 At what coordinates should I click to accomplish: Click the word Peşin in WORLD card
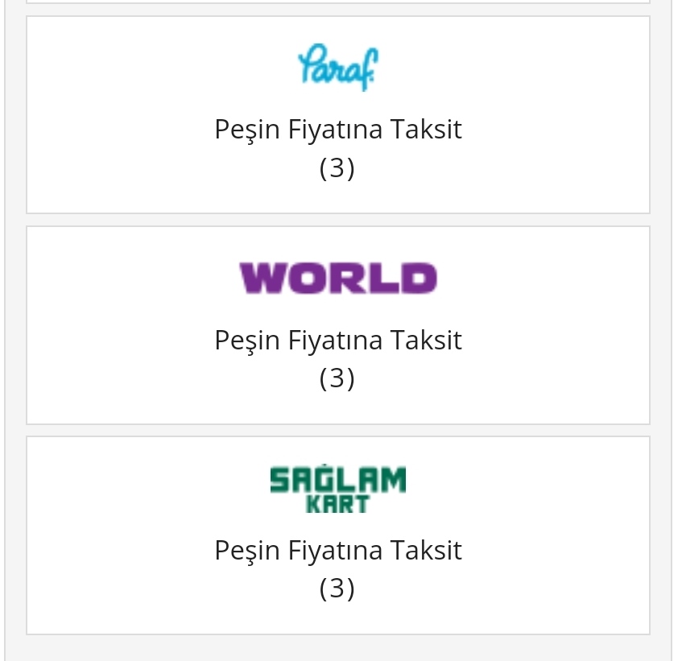[x=247, y=341]
